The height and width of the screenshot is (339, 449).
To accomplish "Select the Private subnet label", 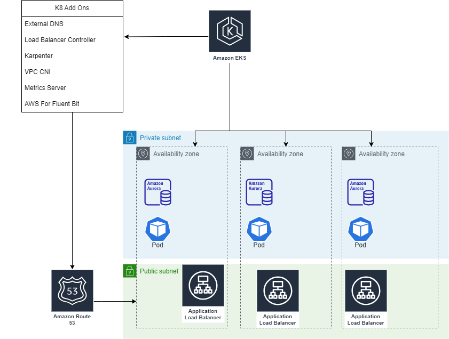I will (x=160, y=138).
